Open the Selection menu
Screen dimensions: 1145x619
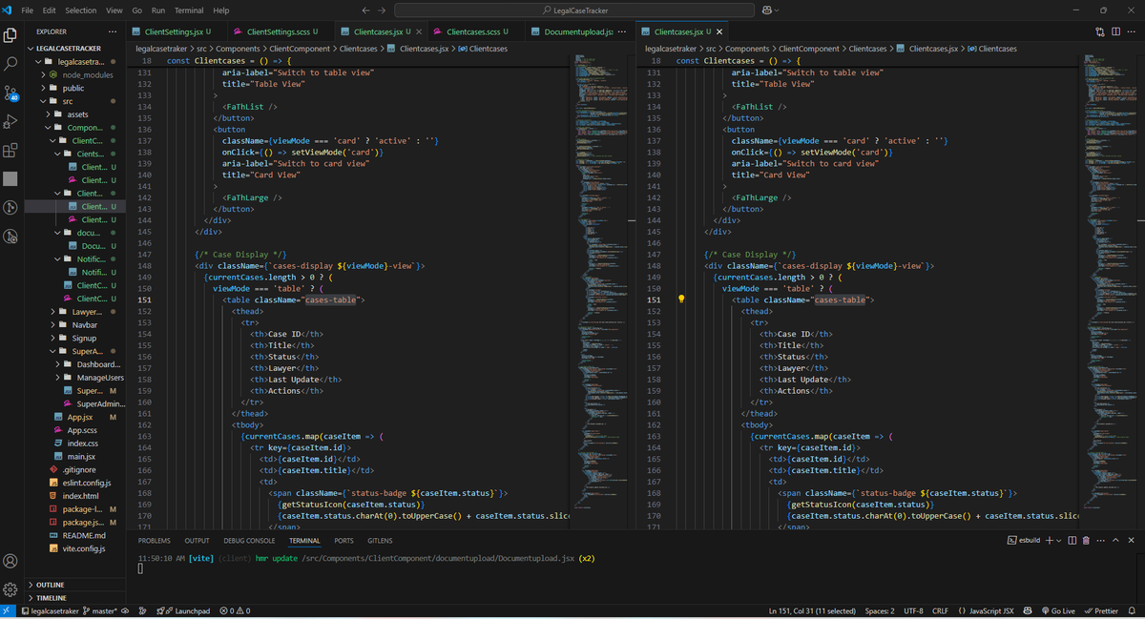(x=81, y=10)
